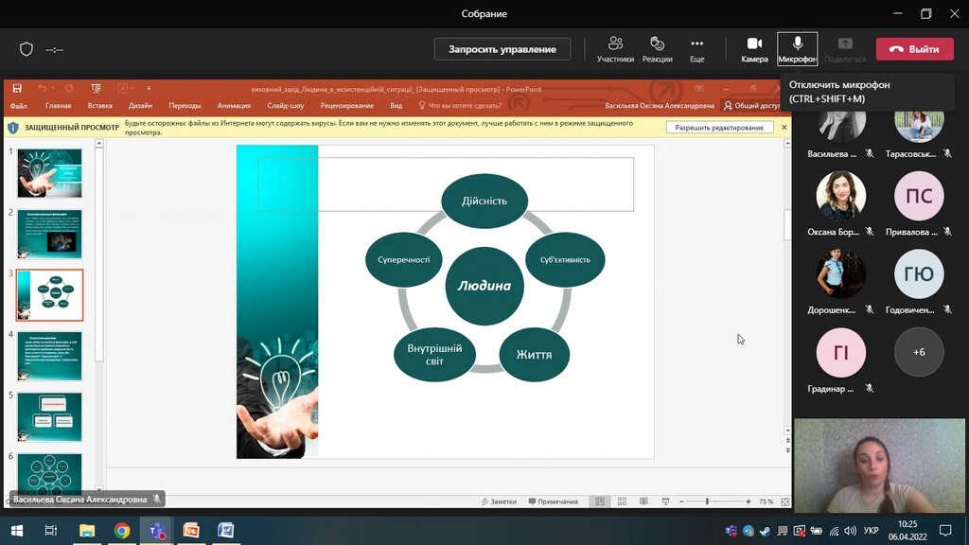Select the ПС participant avatar
The image size is (969, 545).
tap(918, 196)
